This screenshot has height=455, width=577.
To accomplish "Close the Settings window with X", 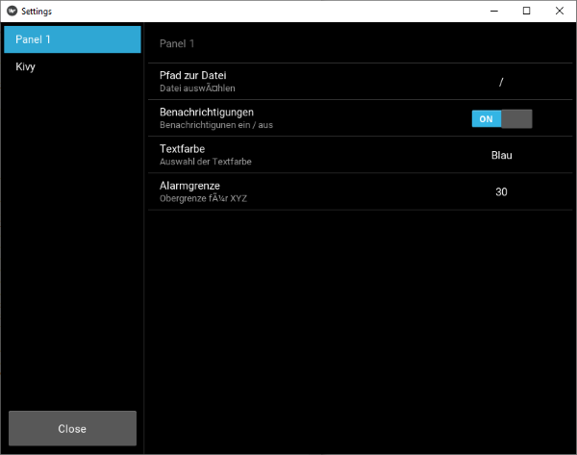I will pos(560,11).
